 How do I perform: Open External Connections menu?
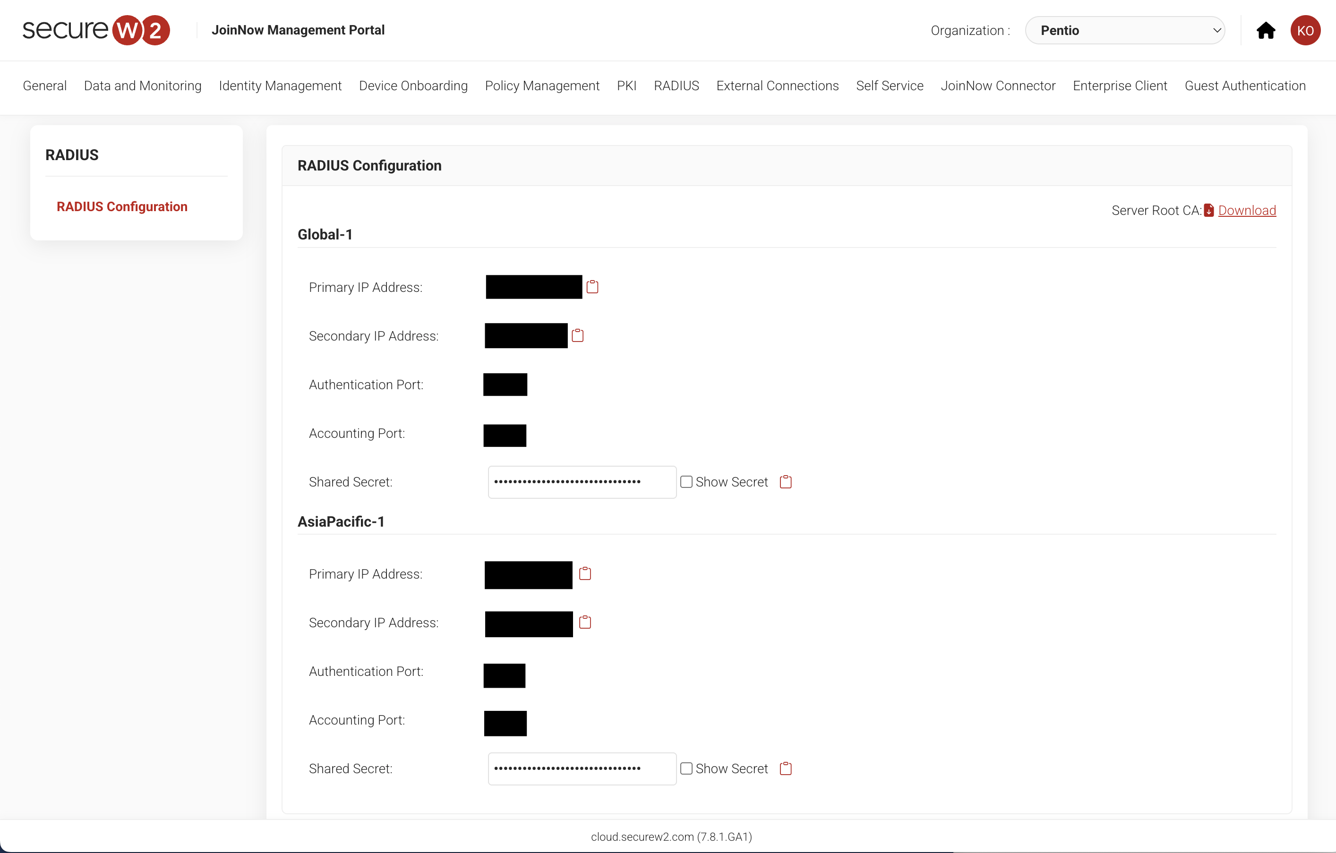(777, 86)
